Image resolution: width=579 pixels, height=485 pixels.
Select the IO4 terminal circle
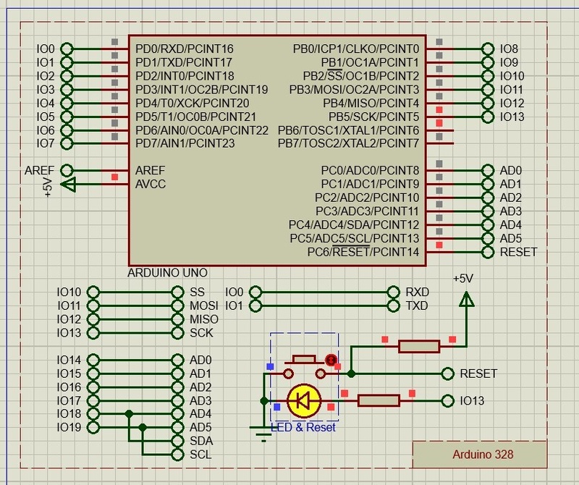pyautogui.click(x=67, y=103)
